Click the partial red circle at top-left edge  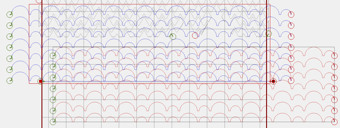coord(39,1)
